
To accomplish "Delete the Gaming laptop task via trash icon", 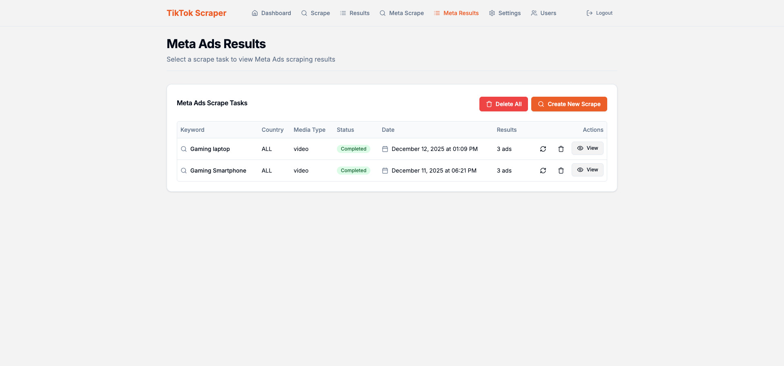I will [561, 149].
